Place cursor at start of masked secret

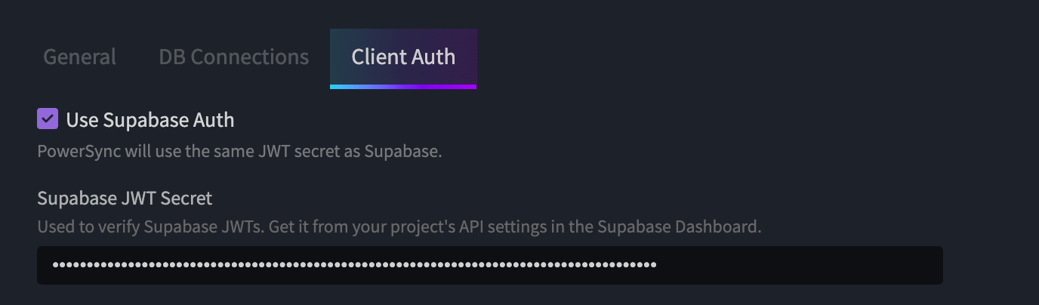(52, 265)
